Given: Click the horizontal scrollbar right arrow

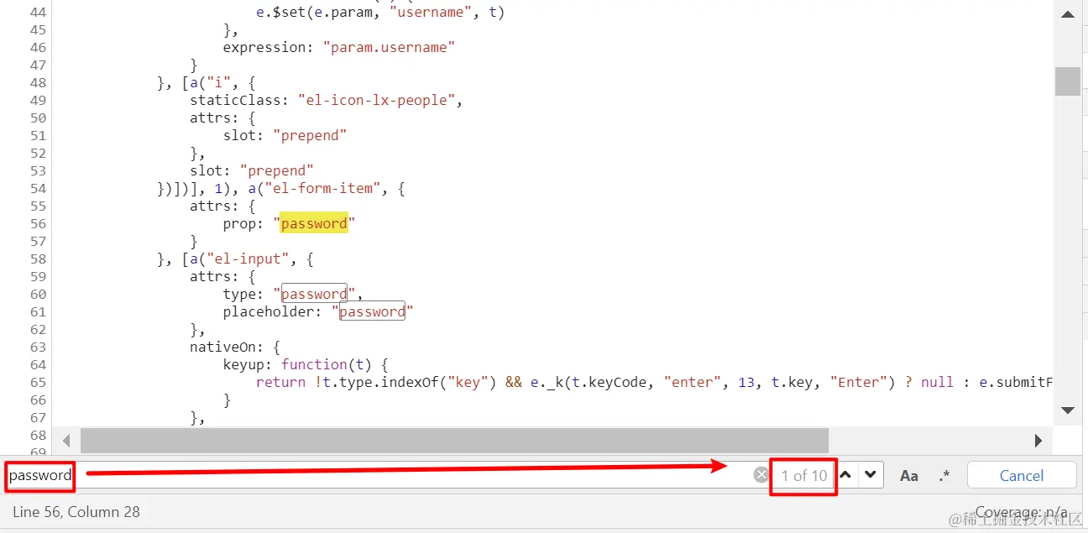Looking at the screenshot, I should pos(1038,440).
